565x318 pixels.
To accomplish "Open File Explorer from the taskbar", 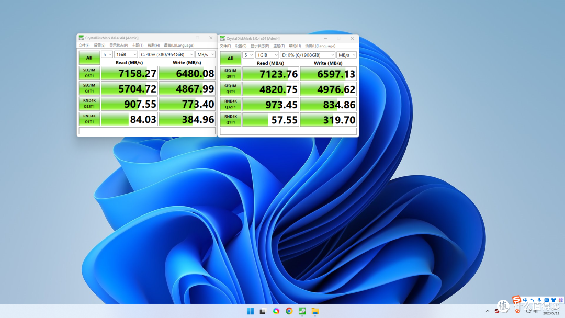I will pos(315,311).
